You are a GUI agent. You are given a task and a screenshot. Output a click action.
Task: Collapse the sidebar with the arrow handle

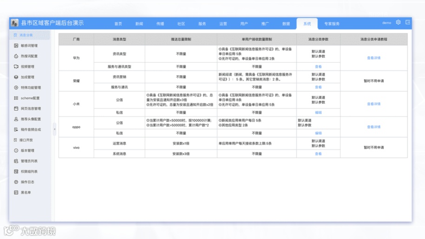(x=54, y=129)
